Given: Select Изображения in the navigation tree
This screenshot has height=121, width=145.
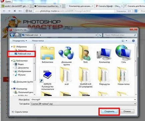Looking at the screenshot, I should (24, 71).
